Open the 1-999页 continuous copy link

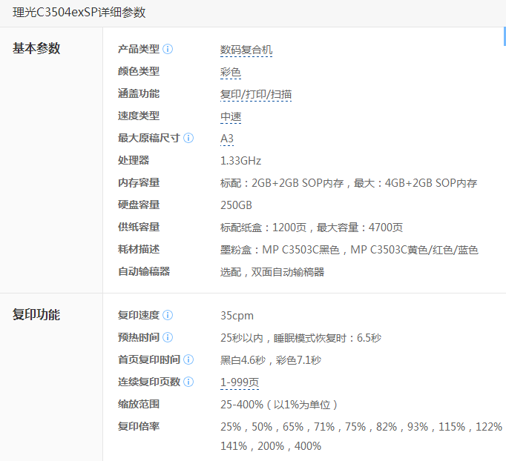(x=240, y=382)
